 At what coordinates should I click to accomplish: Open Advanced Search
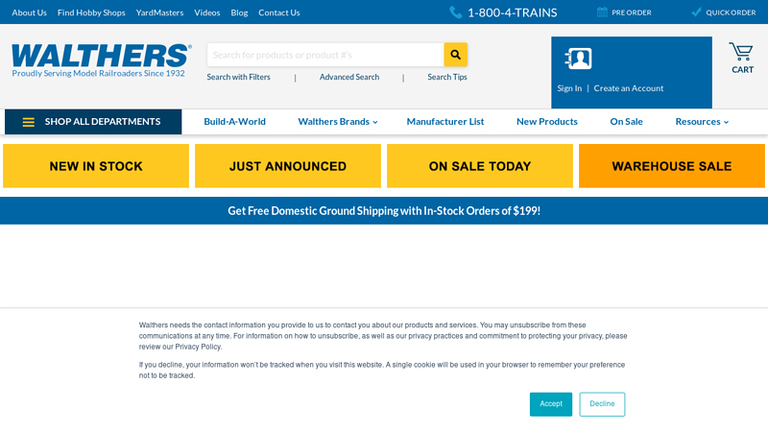tap(349, 77)
